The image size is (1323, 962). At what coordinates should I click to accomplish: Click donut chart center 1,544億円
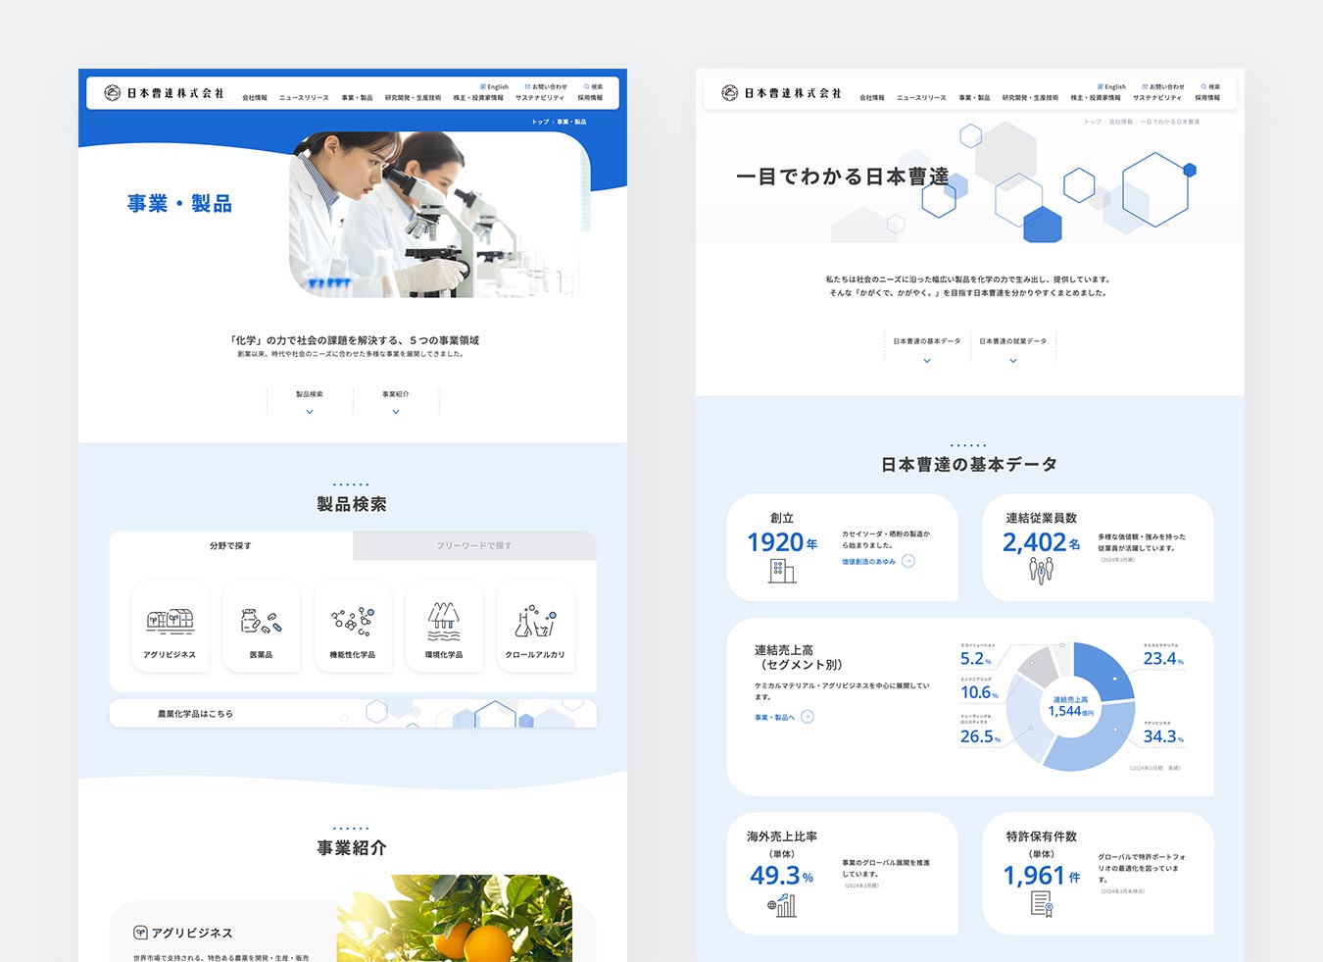point(1070,707)
